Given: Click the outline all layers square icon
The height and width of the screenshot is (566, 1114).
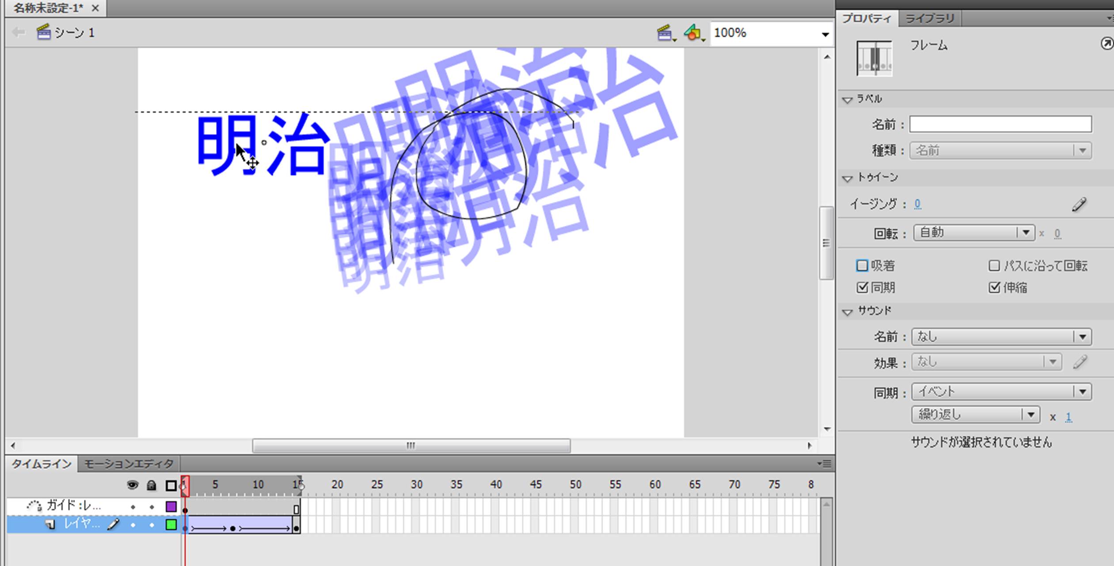Looking at the screenshot, I should (171, 486).
